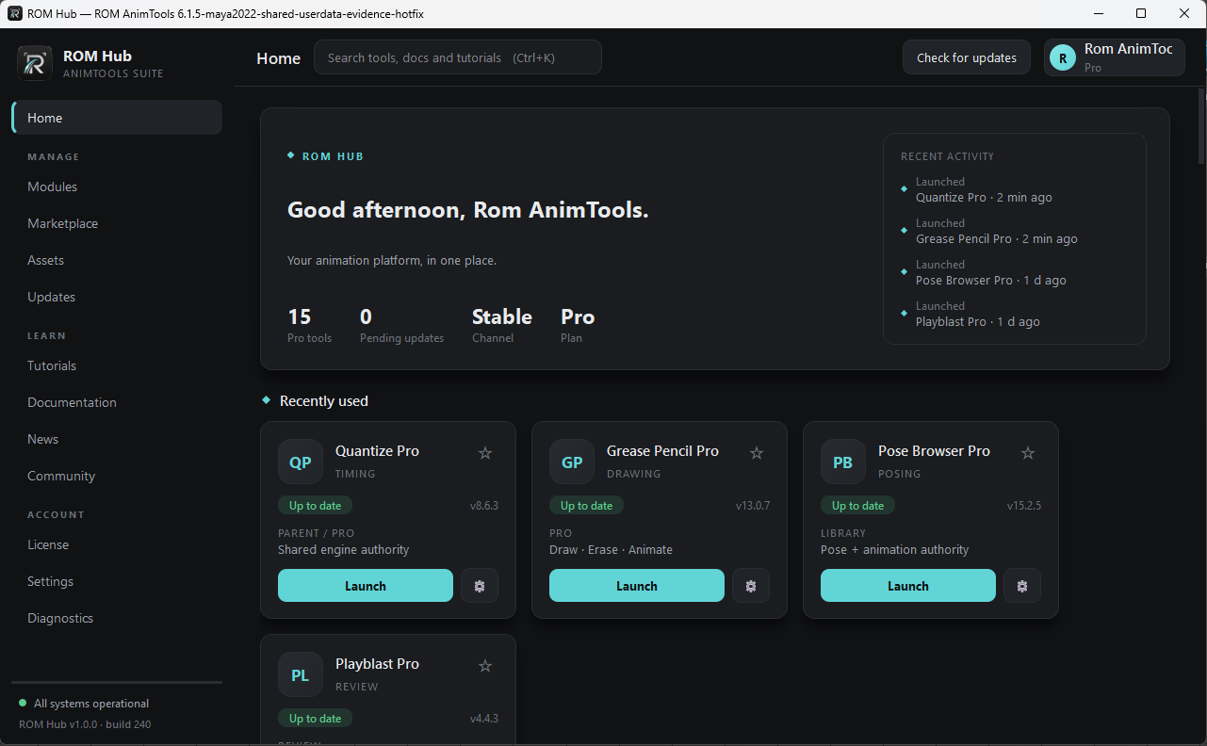The height and width of the screenshot is (746, 1207).
Task: Open the Pose Browser Pro PB tile icon
Action: pyautogui.click(x=843, y=462)
